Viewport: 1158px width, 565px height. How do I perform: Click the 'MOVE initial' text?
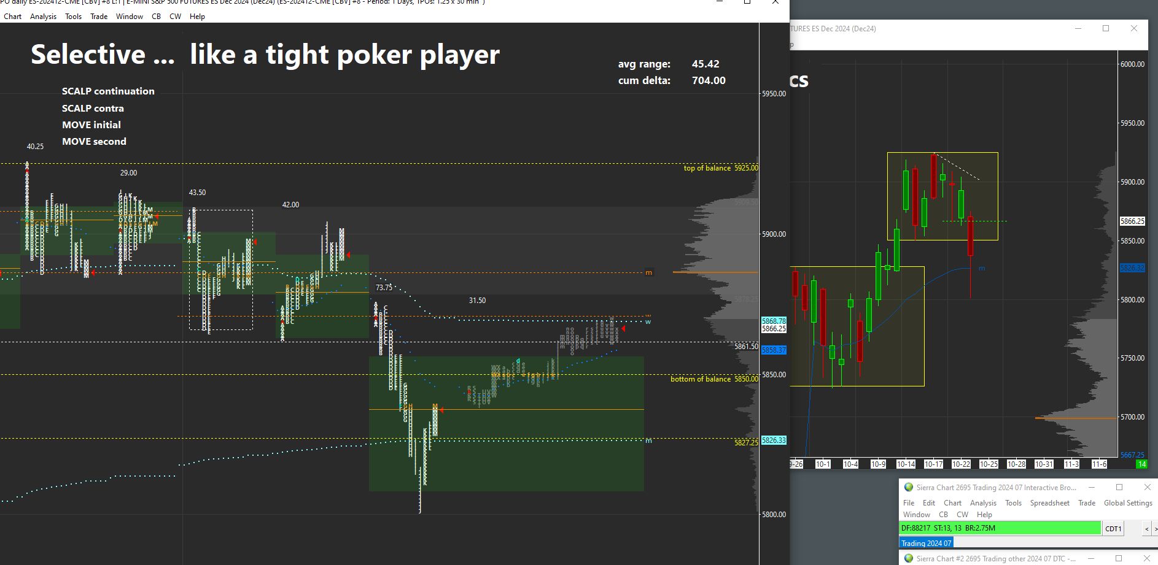[91, 125]
